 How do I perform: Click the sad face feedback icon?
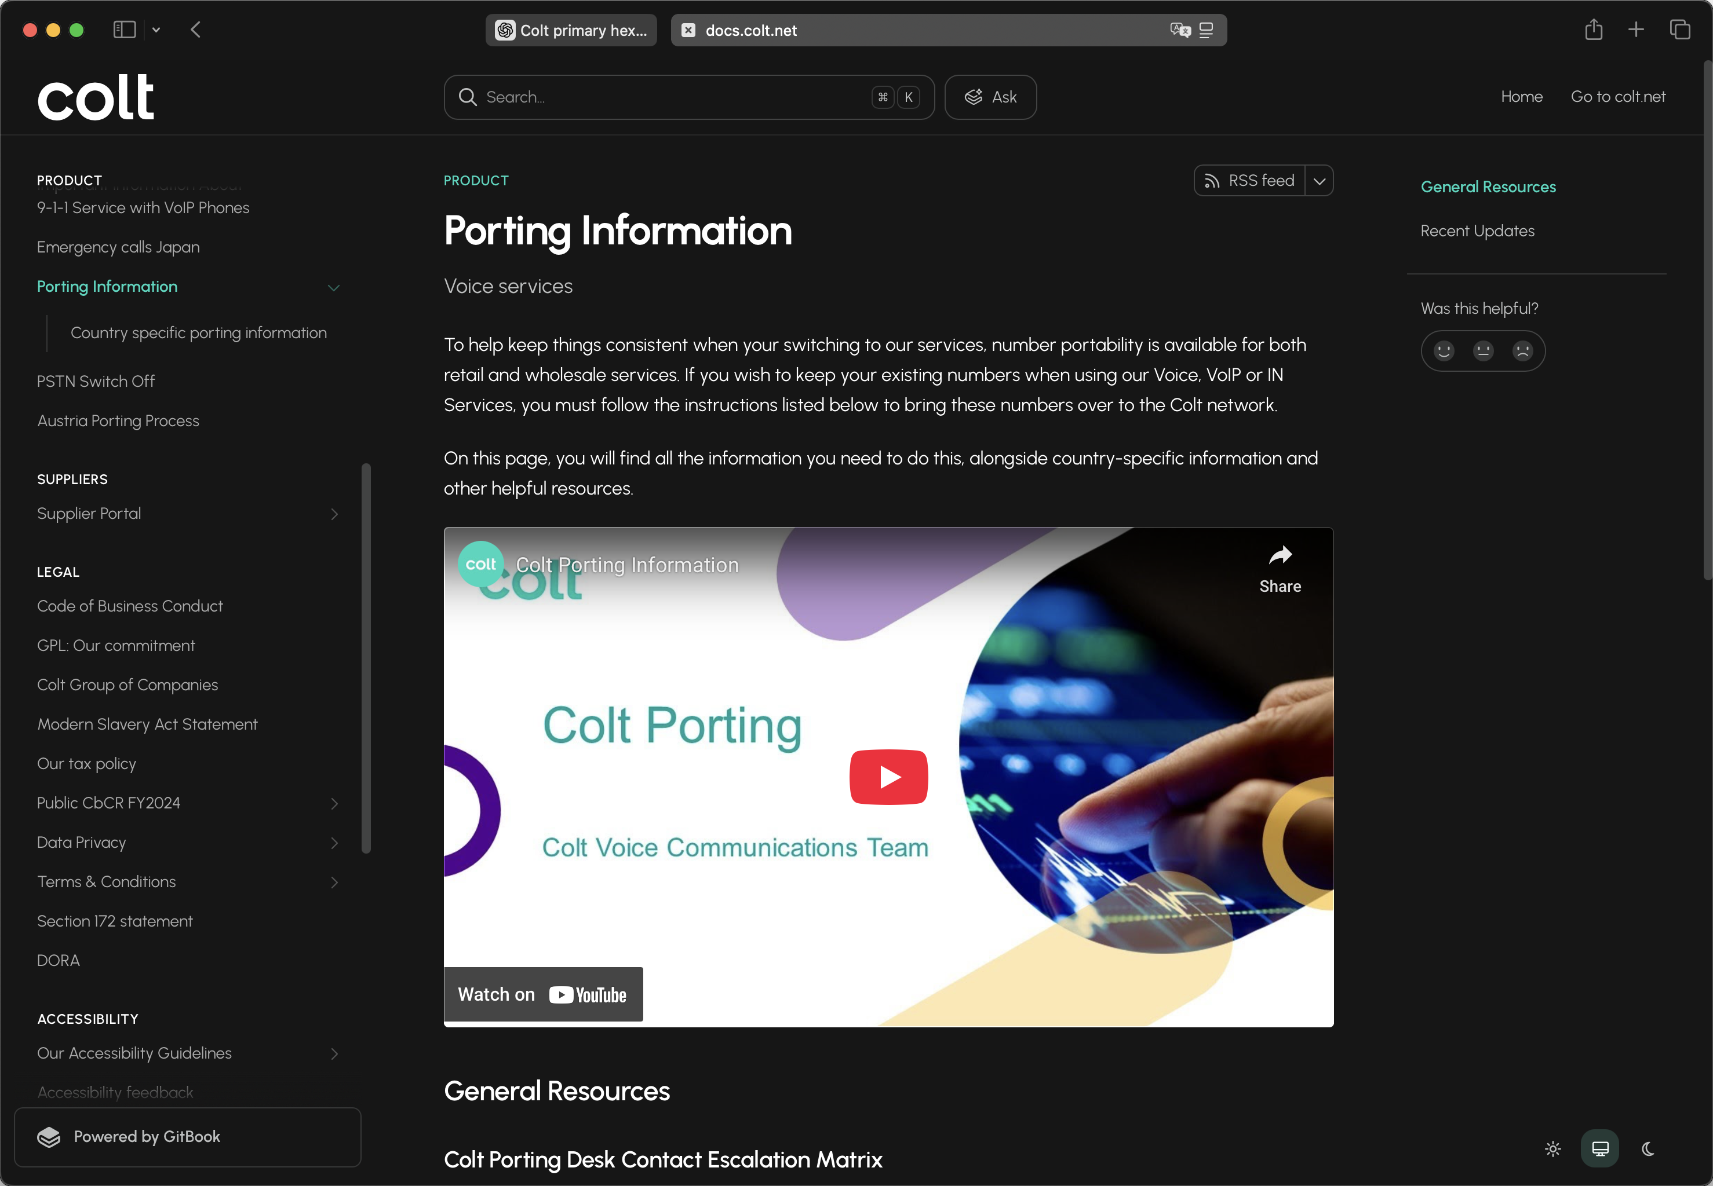point(1522,351)
